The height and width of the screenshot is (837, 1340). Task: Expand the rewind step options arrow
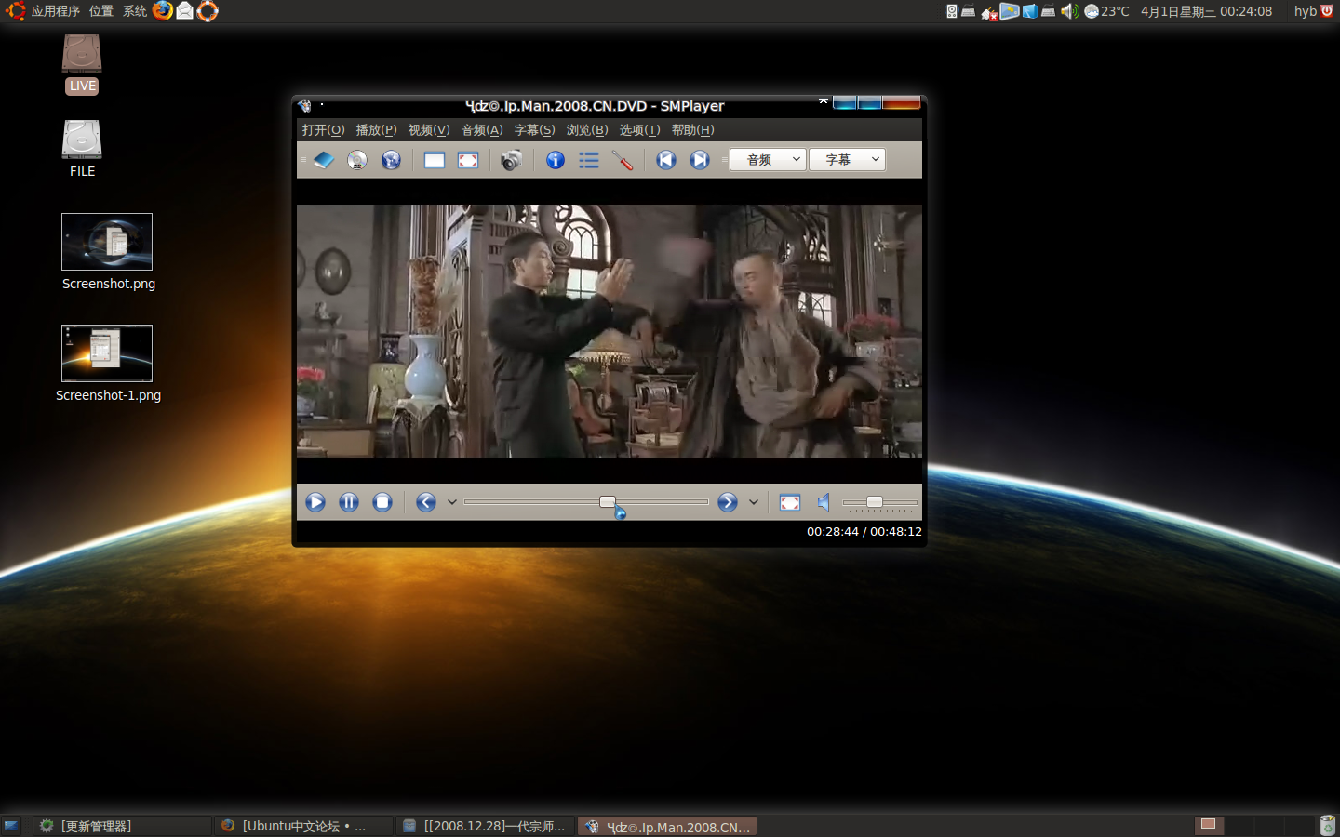click(x=452, y=502)
